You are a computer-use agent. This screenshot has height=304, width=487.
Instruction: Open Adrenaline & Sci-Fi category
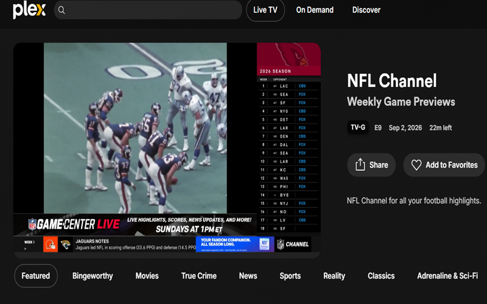tap(447, 276)
